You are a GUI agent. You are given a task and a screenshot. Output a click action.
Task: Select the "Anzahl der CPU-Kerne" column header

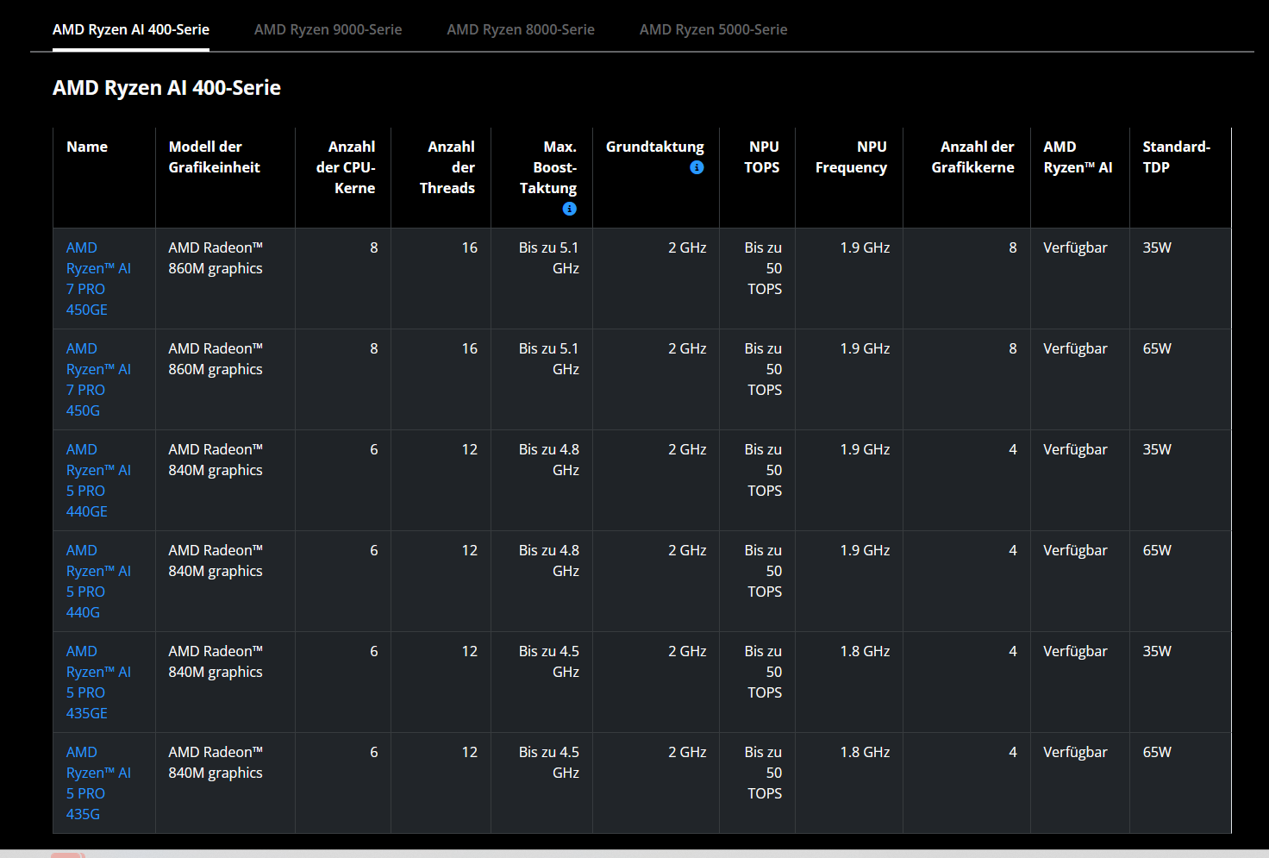click(346, 167)
